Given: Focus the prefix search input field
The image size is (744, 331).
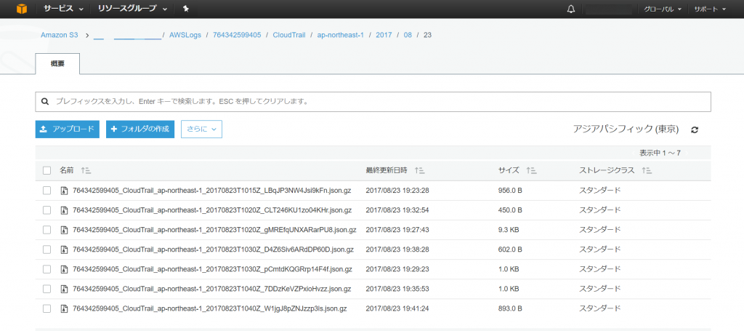Looking at the screenshot, I should (373, 102).
